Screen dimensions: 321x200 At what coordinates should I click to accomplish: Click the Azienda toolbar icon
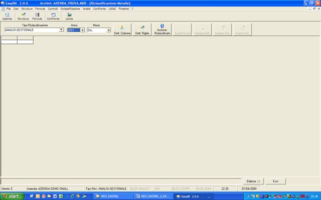pyautogui.click(x=7, y=16)
